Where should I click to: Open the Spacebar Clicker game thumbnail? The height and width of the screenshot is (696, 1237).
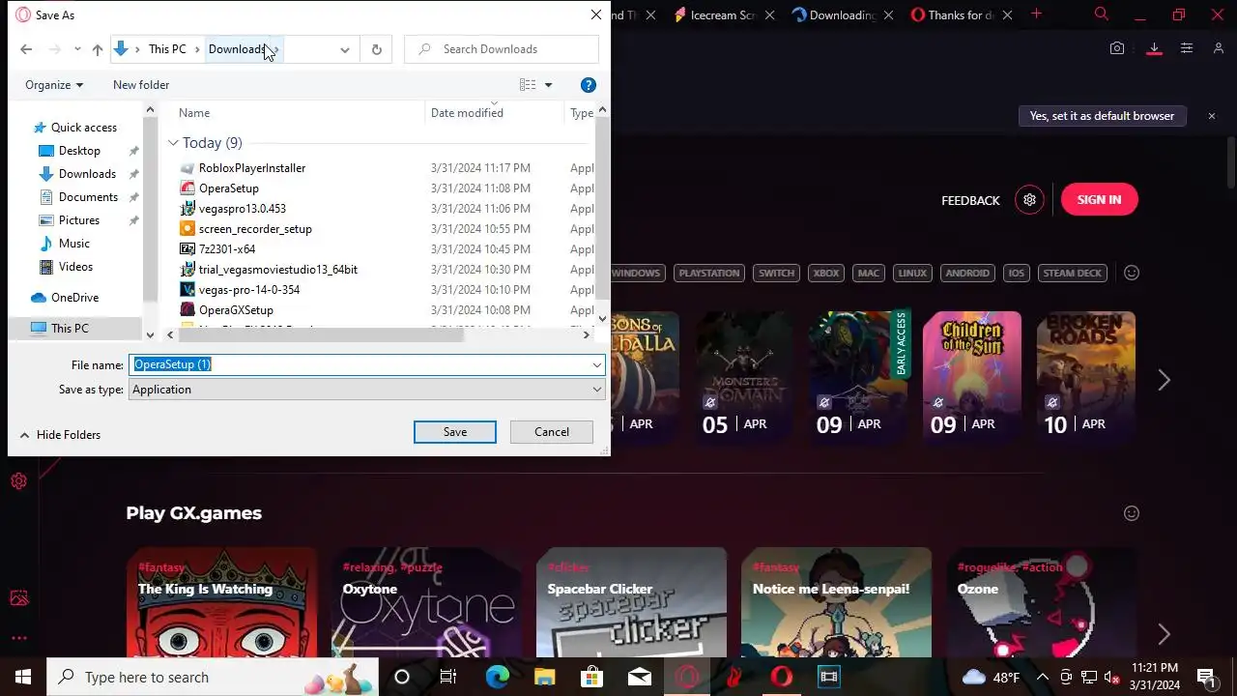(x=631, y=602)
